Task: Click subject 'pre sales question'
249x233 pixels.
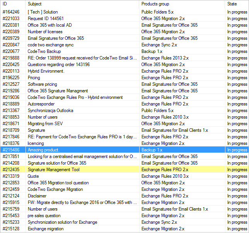Action: point(44,216)
